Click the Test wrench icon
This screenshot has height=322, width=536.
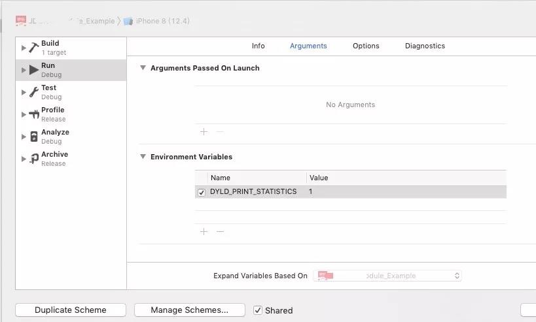tap(34, 92)
